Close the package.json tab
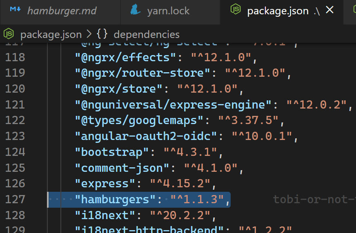356x233 pixels. (329, 10)
